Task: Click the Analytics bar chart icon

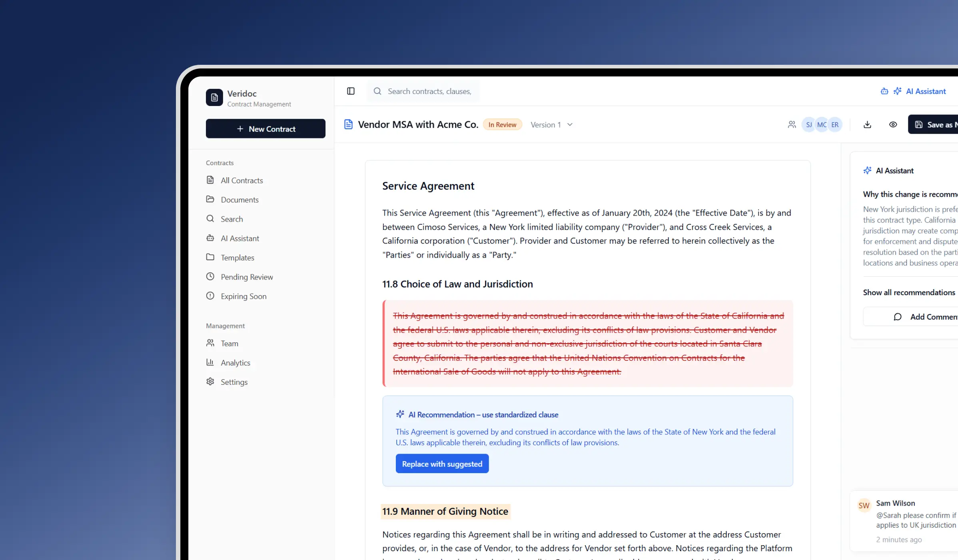Action: [210, 362]
